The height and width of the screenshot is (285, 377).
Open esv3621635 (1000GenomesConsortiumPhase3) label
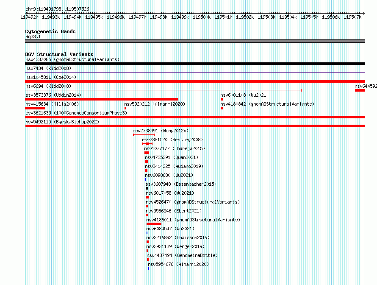pyautogui.click(x=76, y=113)
